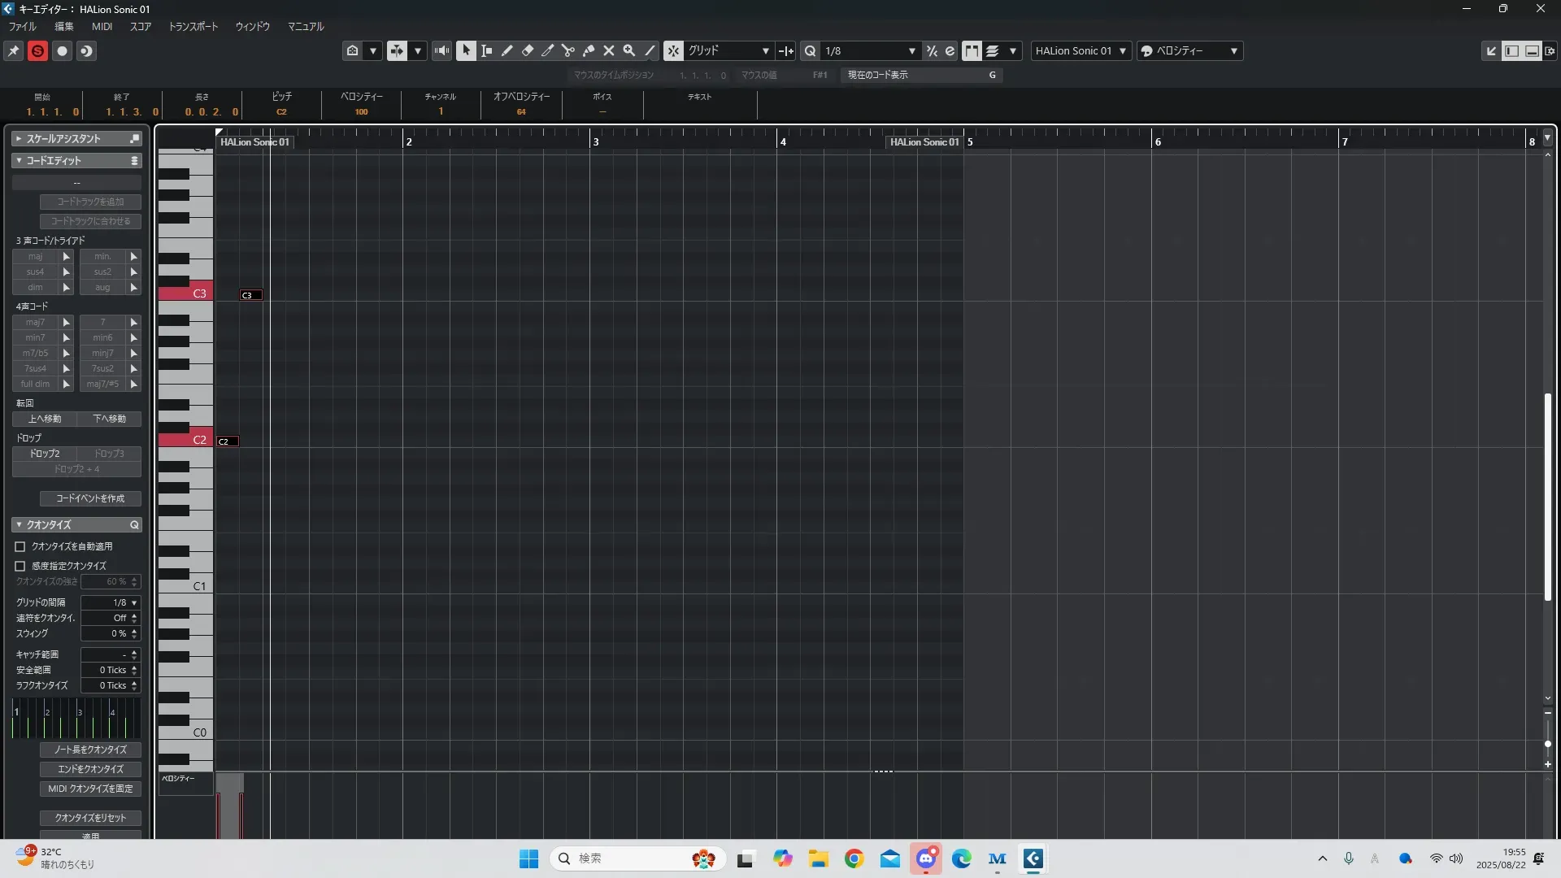Toggle the Snap on/off button
Screen dimensions: 1561x878
[673, 50]
